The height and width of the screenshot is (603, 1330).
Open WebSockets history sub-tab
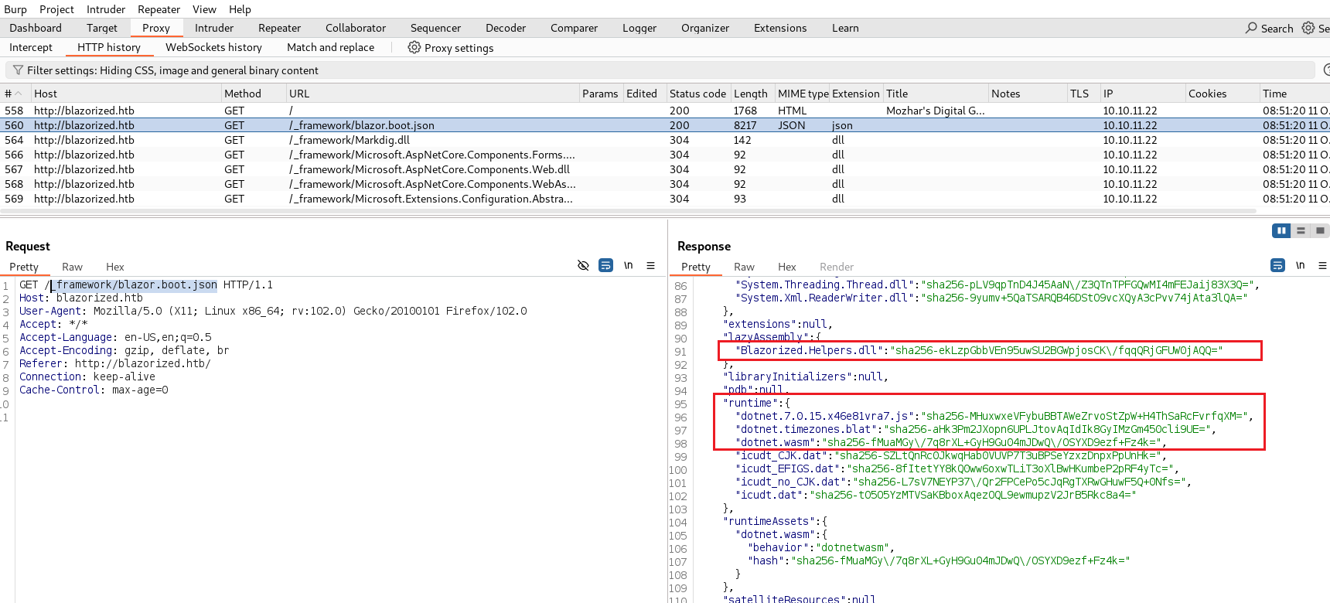(213, 47)
